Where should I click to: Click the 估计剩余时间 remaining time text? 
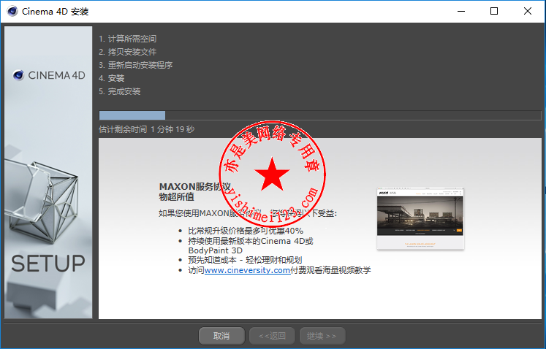click(x=146, y=129)
